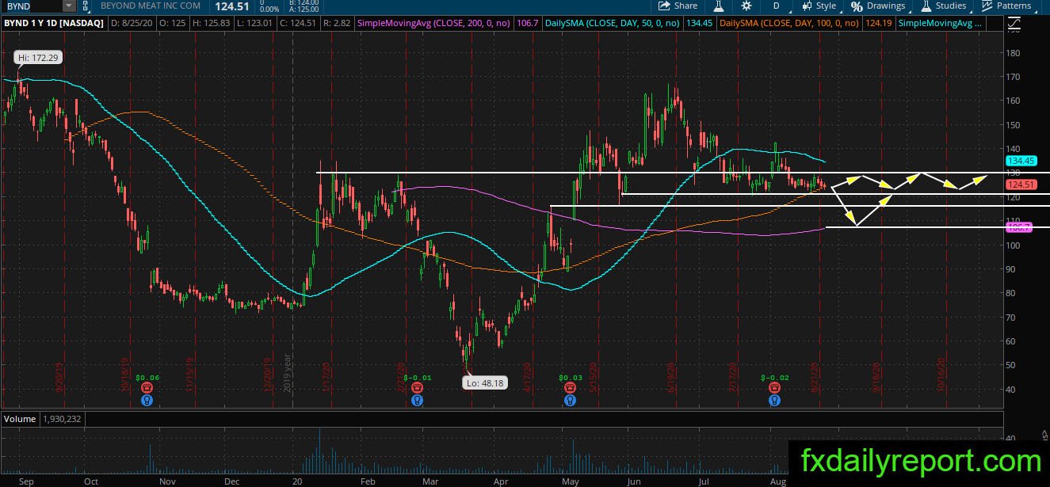Click the May 2020 earnings phone icon
Image resolution: width=1050 pixels, height=487 pixels.
click(x=570, y=388)
